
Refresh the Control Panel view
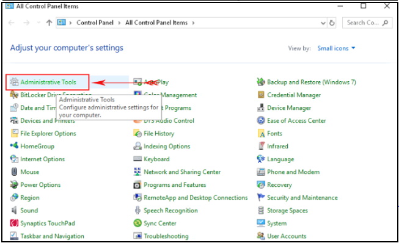332,23
